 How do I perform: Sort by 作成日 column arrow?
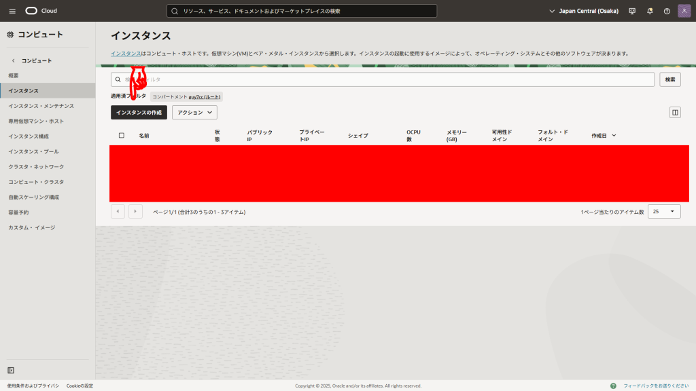pyautogui.click(x=614, y=136)
